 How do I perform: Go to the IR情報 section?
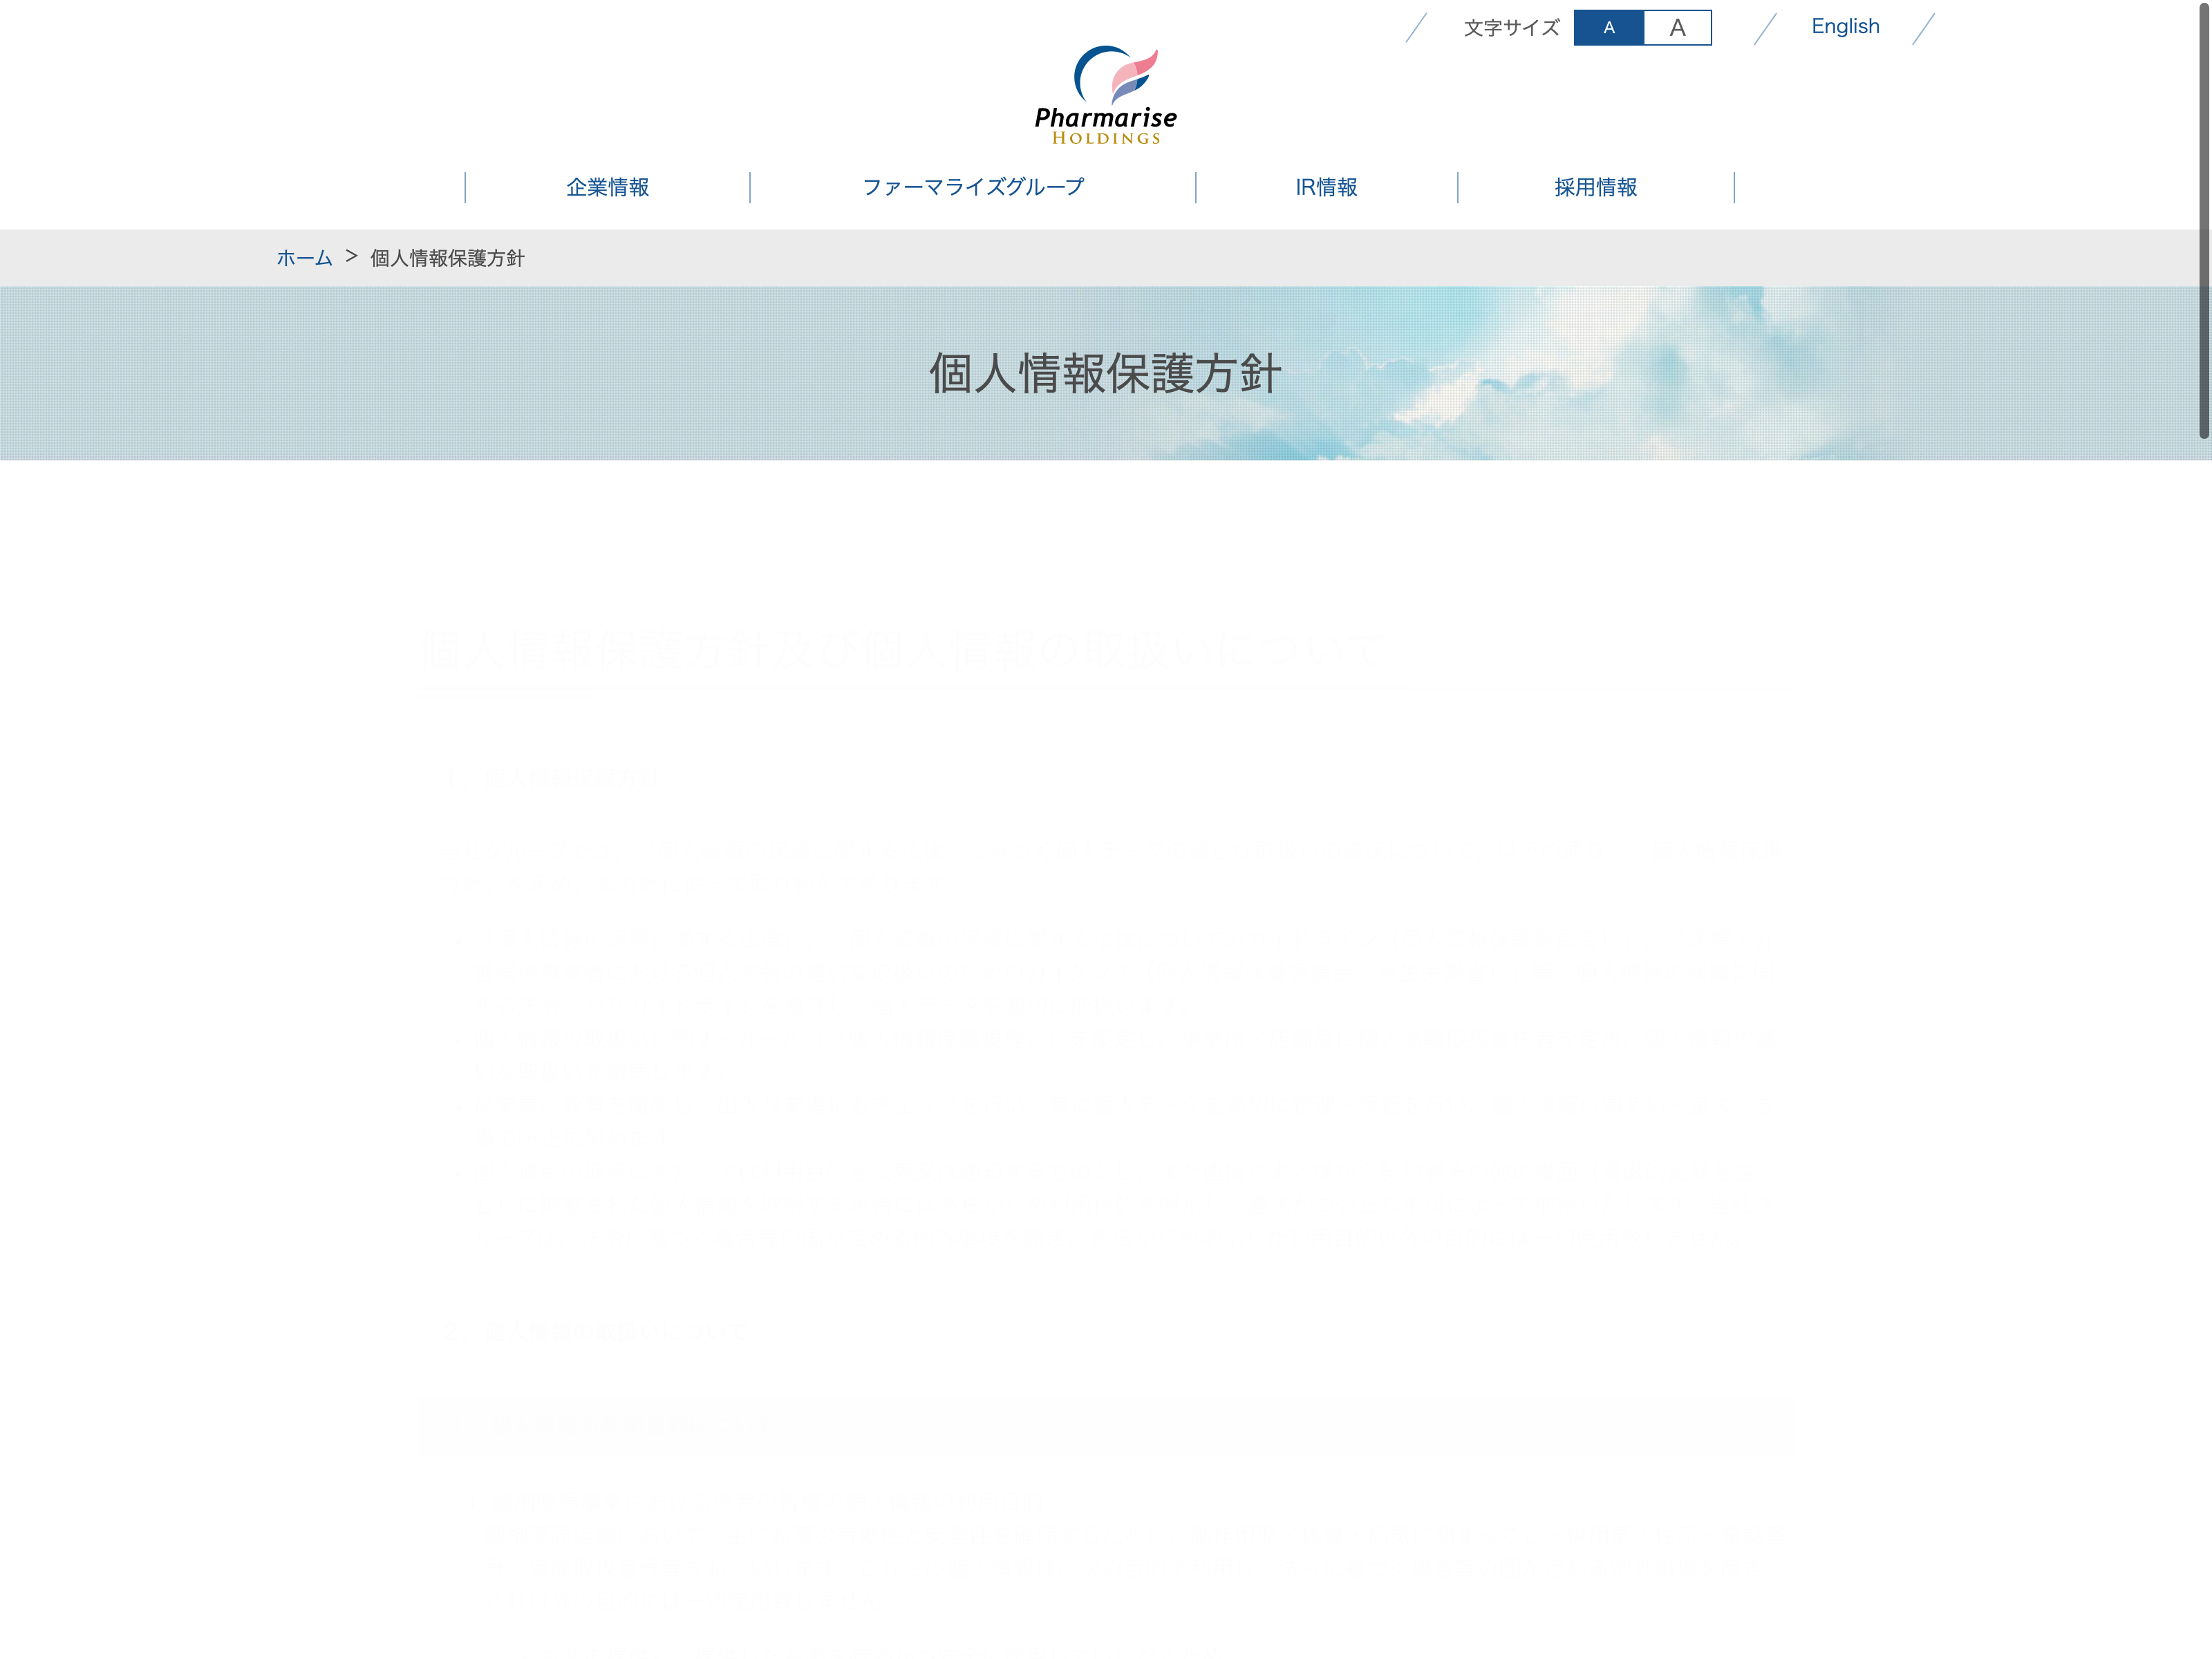click(1326, 187)
